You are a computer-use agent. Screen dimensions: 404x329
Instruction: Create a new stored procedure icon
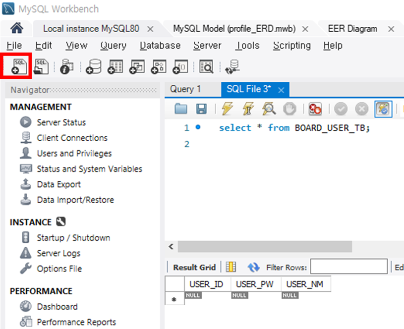(x=158, y=67)
